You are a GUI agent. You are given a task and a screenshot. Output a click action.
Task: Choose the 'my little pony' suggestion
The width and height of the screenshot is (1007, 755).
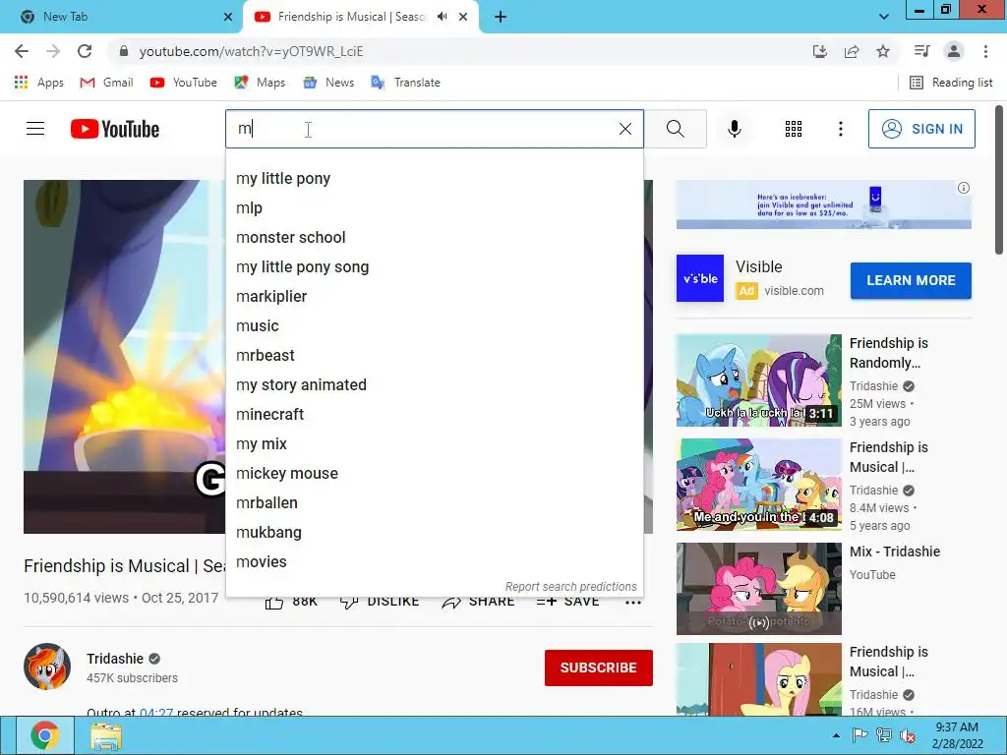[x=435, y=179]
